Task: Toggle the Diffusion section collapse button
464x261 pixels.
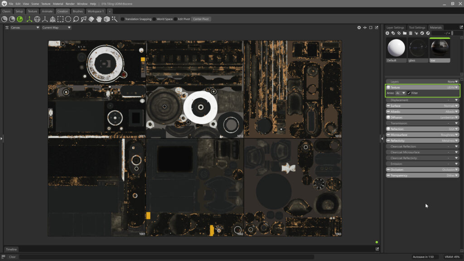Action: [388, 117]
